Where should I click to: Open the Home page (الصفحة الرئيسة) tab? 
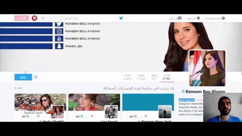[x=215, y=18]
